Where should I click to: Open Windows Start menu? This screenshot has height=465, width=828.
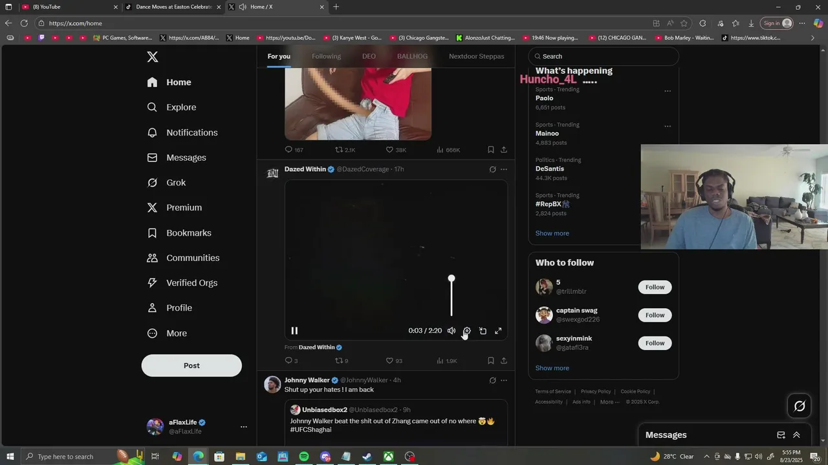(10, 457)
